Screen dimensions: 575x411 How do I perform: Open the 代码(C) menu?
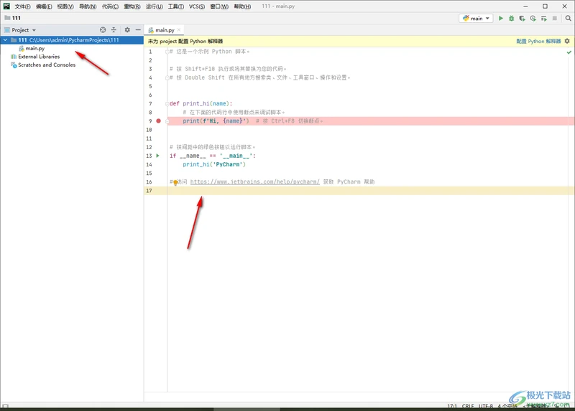110,6
